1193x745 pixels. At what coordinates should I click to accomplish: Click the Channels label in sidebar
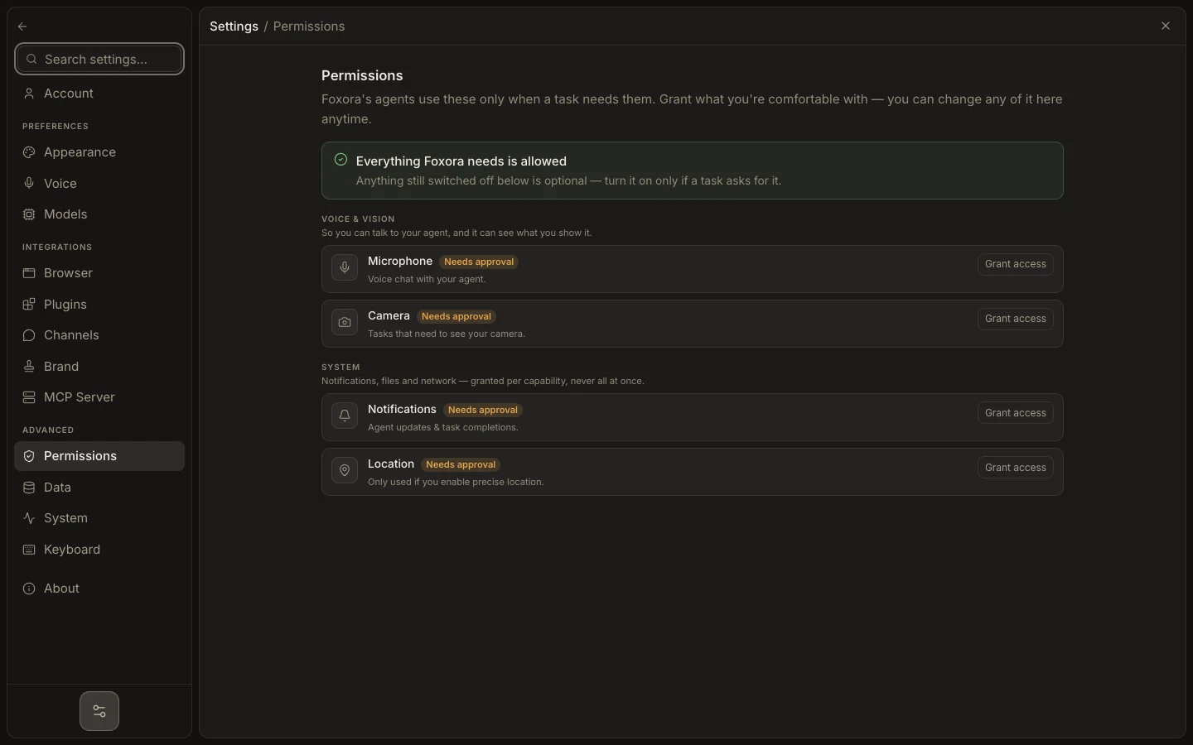71,335
